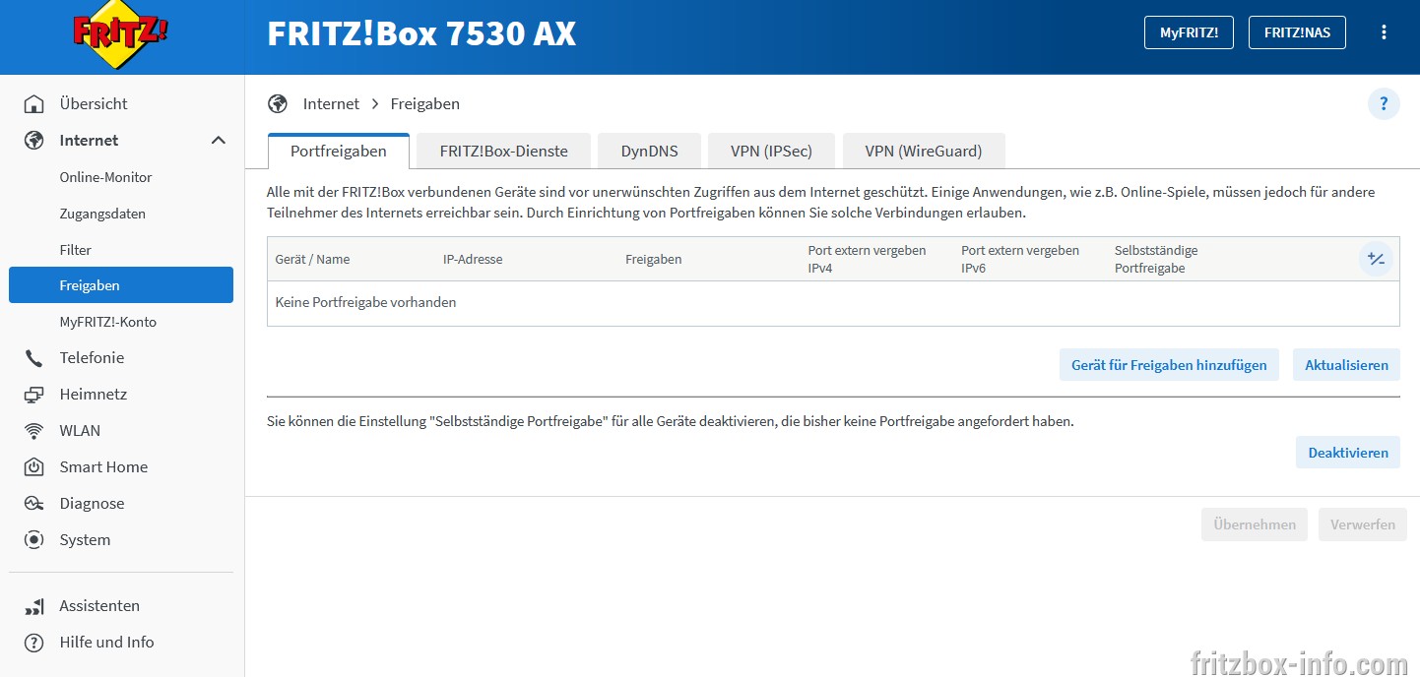Click the Smart Home power icon
The image size is (1420, 677).
click(34, 467)
